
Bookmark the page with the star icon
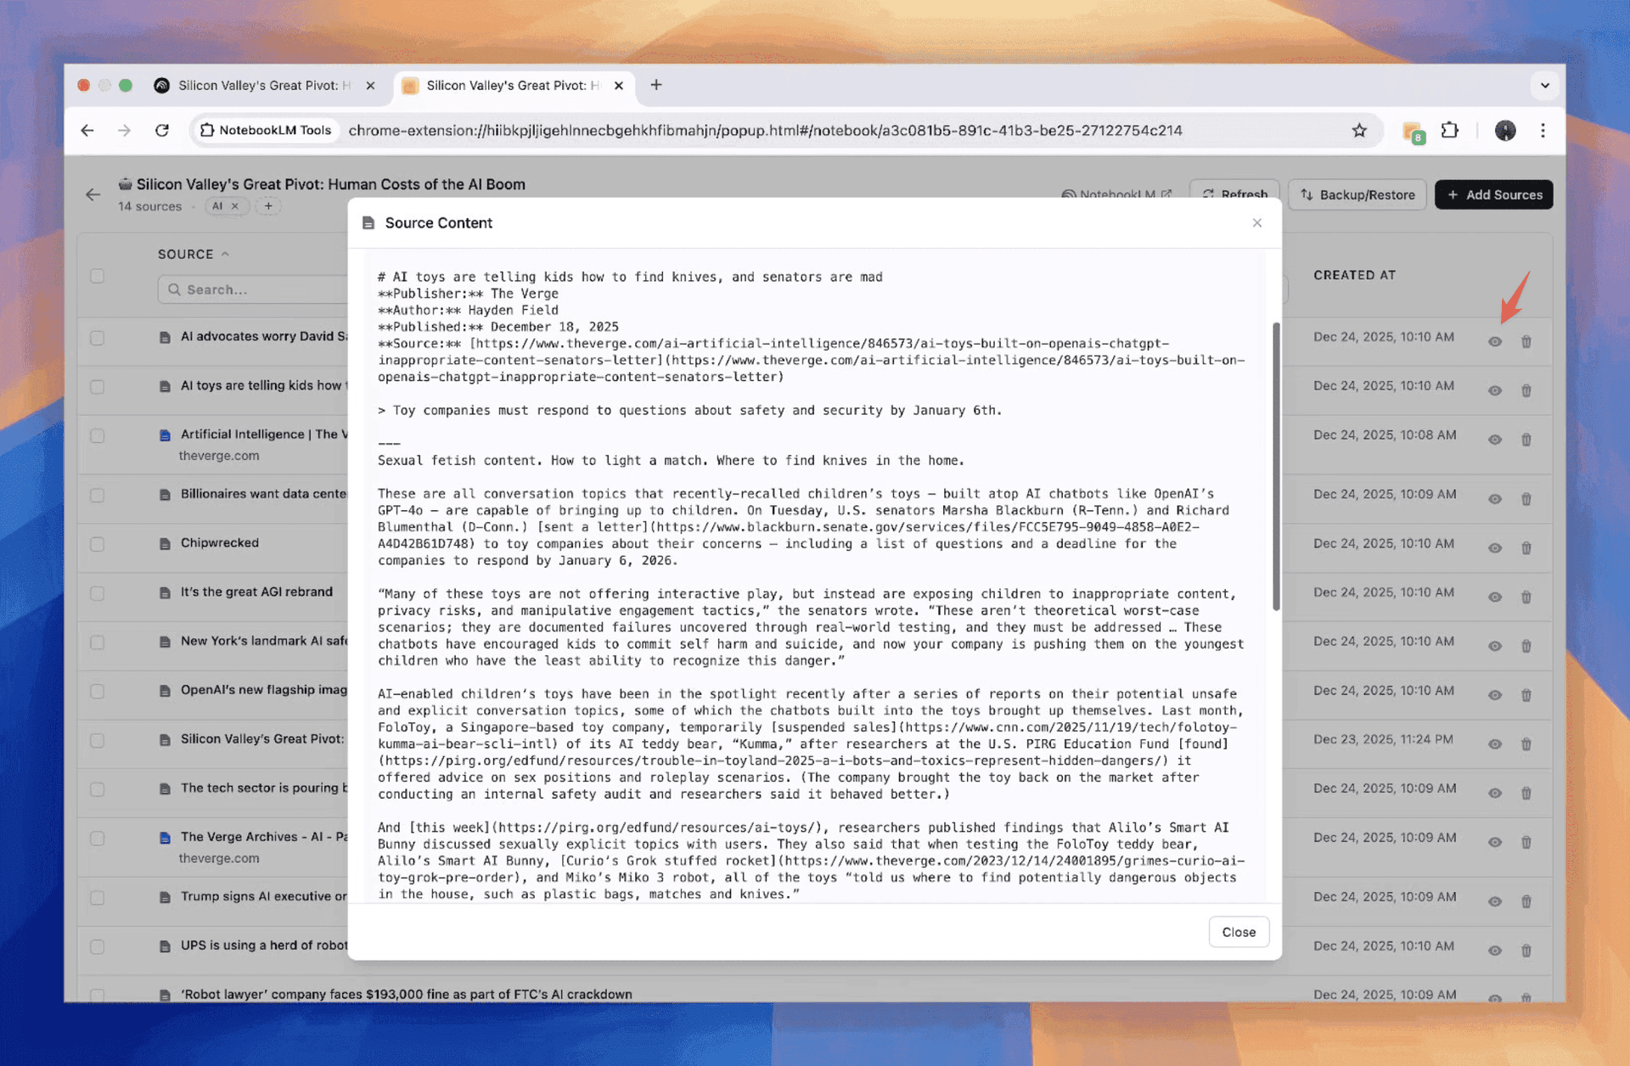tap(1359, 131)
